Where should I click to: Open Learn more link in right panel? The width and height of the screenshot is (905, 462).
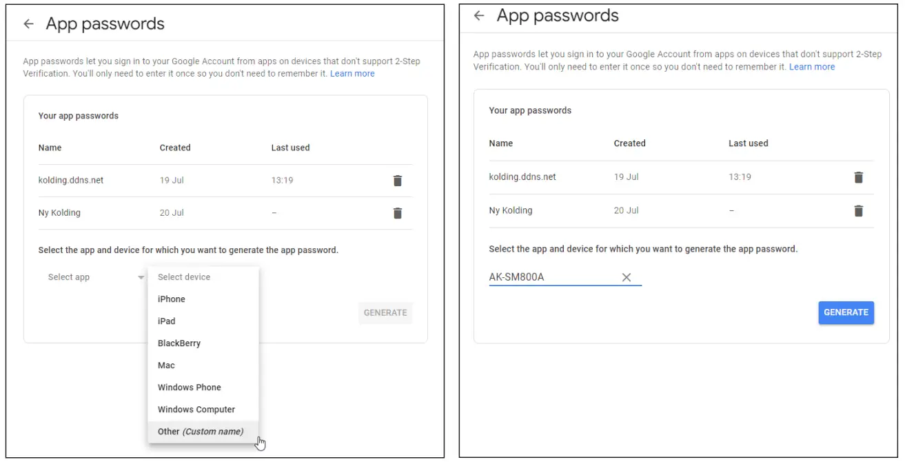pos(812,67)
